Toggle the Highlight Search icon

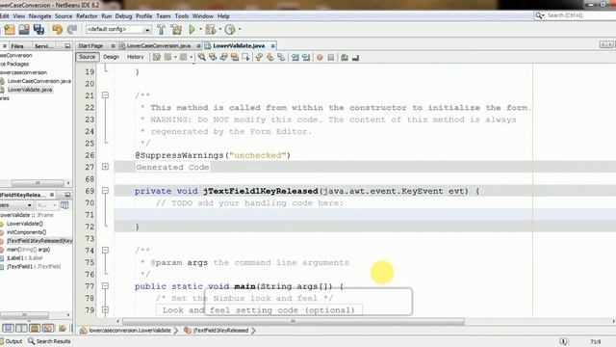235,58
